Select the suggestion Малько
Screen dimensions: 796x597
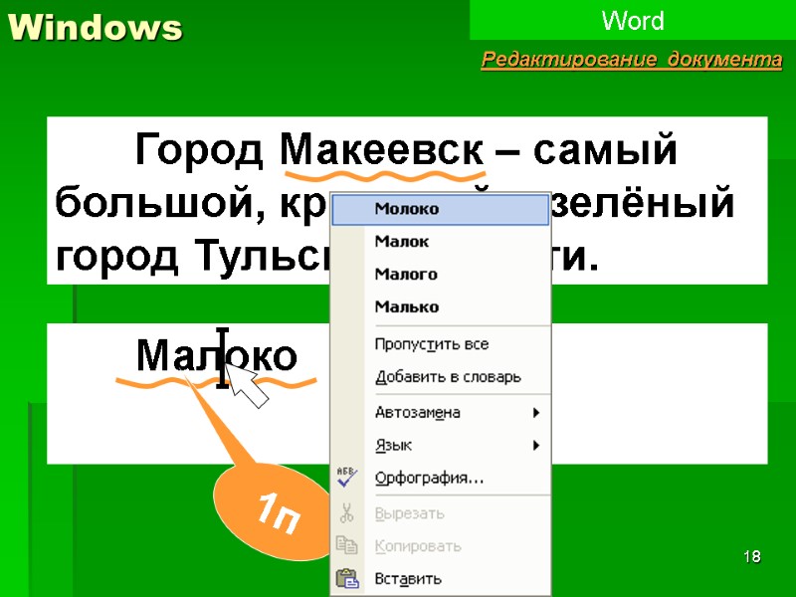(440, 306)
